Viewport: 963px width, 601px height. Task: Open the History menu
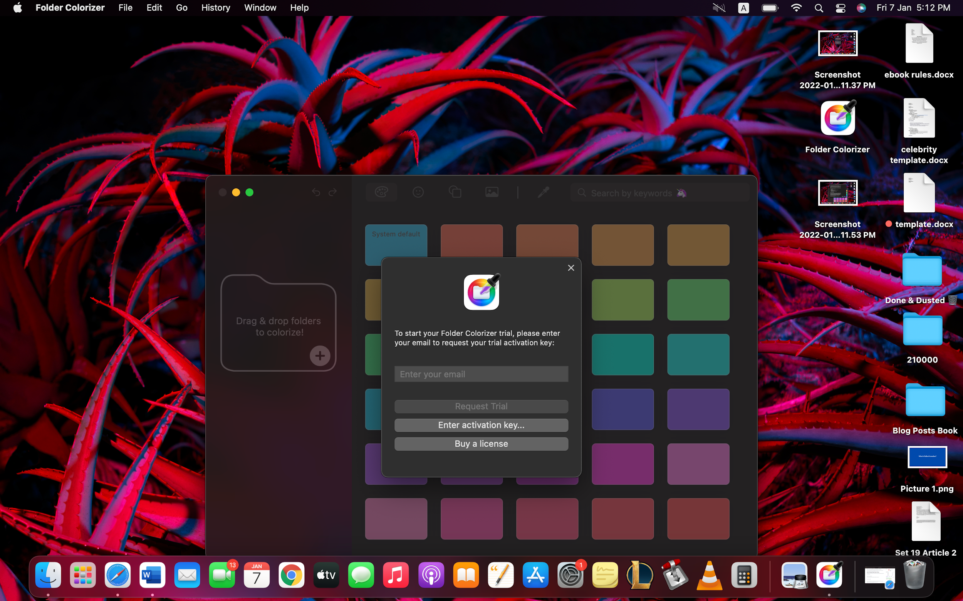click(x=216, y=8)
